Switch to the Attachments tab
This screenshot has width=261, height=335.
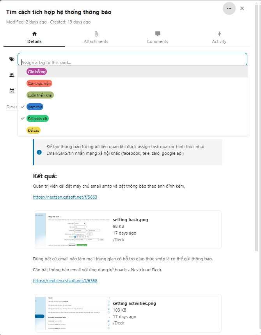(x=96, y=38)
